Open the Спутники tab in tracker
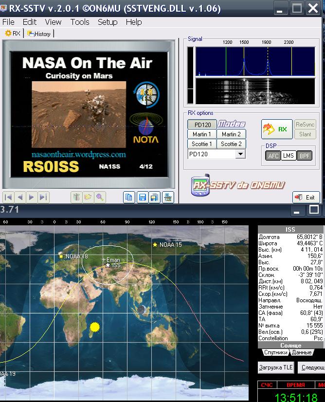The image size is (325, 402). coord(275,352)
